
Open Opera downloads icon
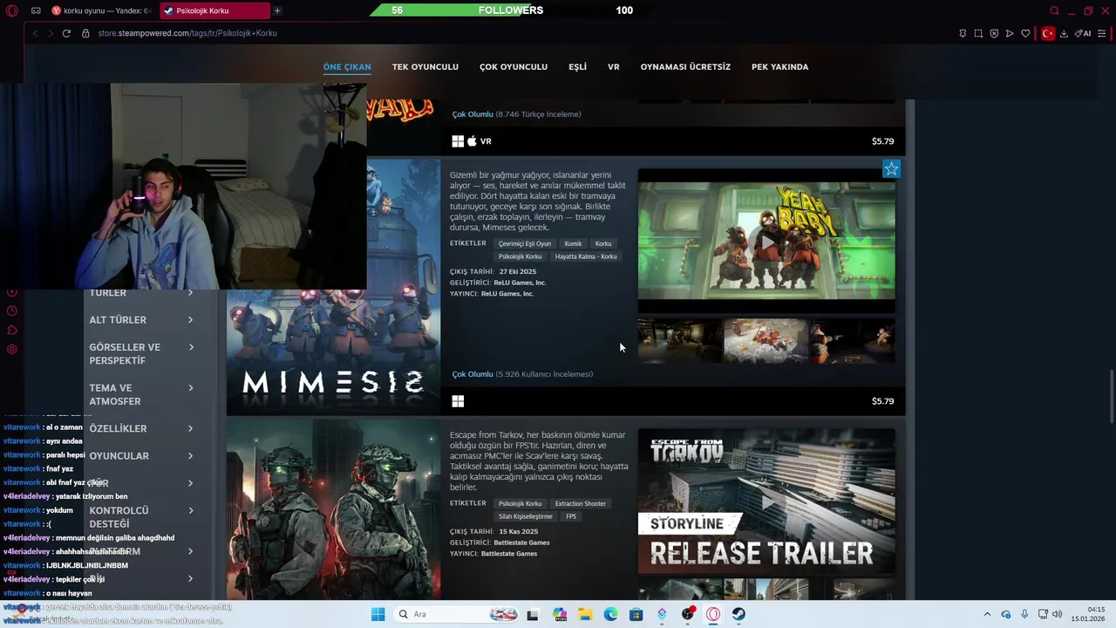[x=1064, y=33]
